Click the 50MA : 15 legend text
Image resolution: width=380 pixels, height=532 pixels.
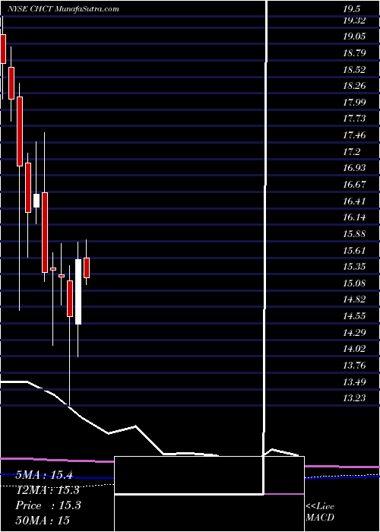[x=43, y=520]
